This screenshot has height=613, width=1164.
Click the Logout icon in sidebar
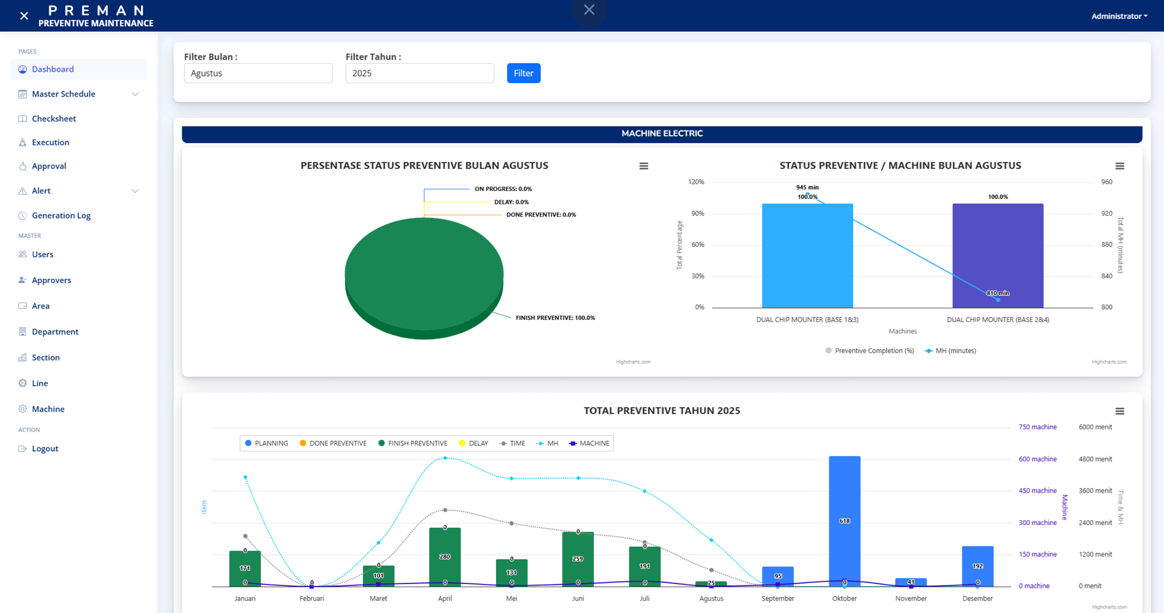[x=23, y=448]
